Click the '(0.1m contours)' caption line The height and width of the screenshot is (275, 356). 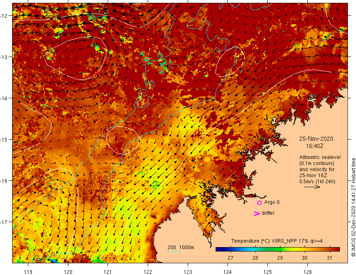tap(317, 163)
